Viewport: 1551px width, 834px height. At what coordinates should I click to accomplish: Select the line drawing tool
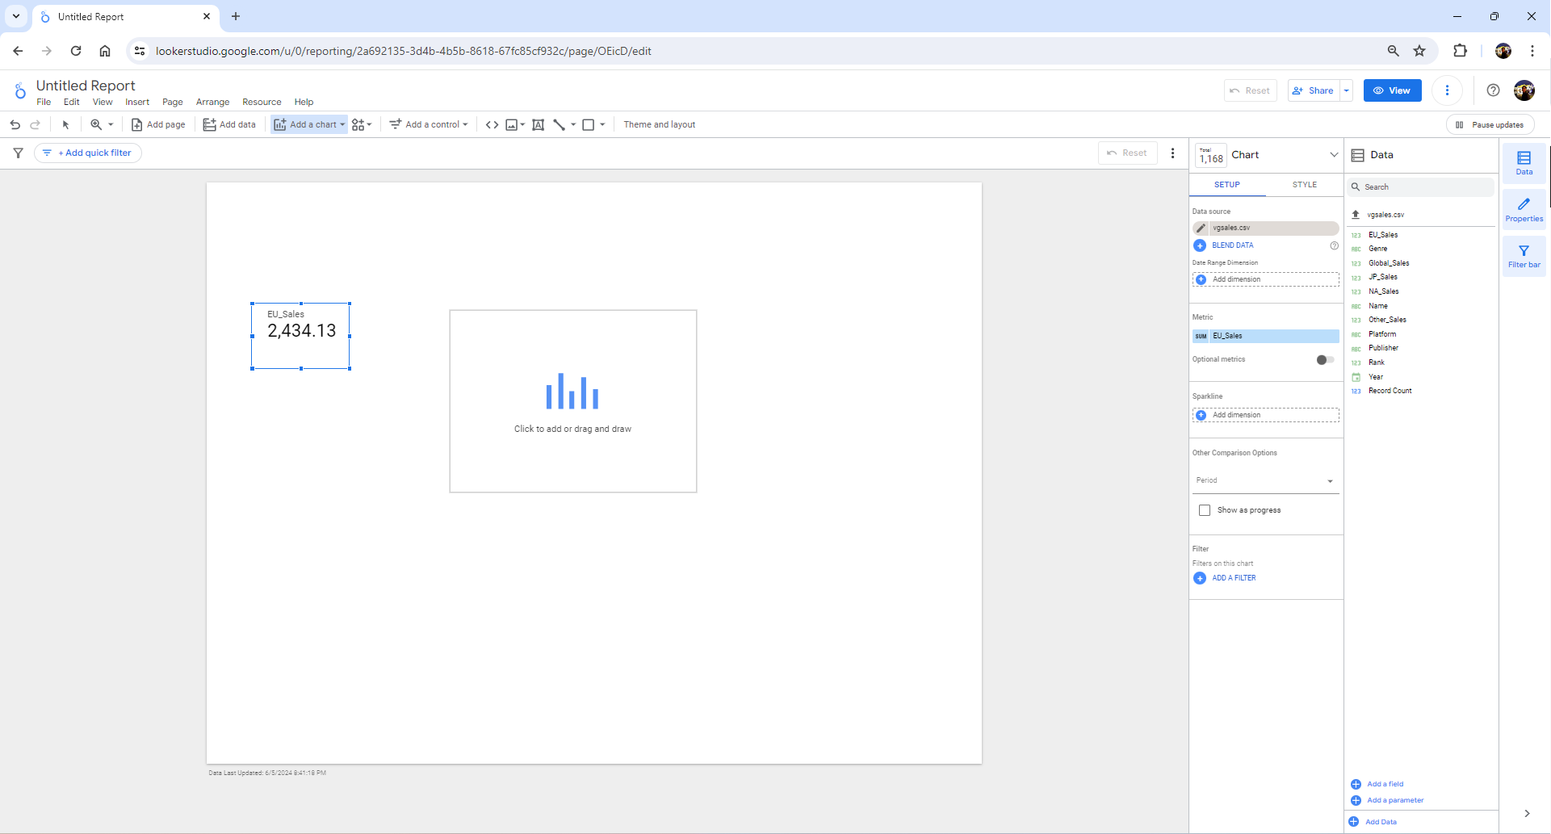560,124
